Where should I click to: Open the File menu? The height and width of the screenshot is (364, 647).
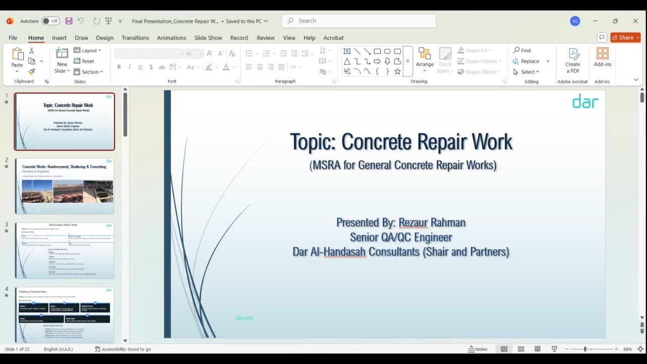pos(13,38)
